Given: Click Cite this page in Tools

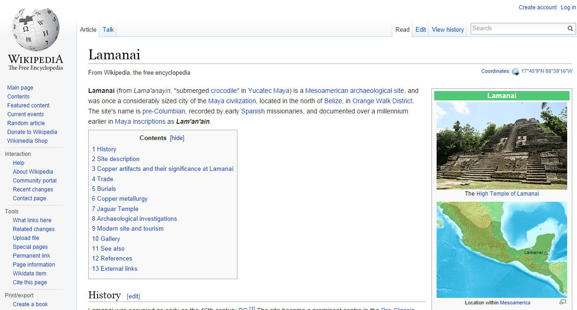Looking at the screenshot, I should click(x=29, y=282).
